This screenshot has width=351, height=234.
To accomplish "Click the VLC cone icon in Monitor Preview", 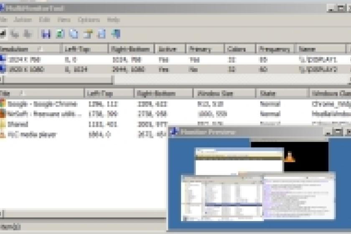I will [290, 157].
